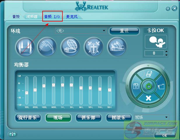Load equalizer preset with folder icon

coord(161,86)
